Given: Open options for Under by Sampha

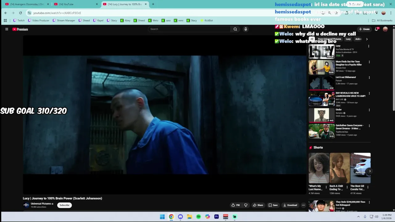Looking at the screenshot, I should click(369, 110).
